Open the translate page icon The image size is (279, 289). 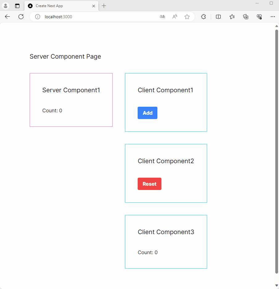tap(162, 17)
